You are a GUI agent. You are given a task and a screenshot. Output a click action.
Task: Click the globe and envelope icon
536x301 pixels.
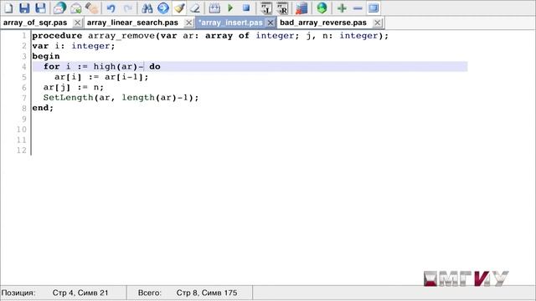(59, 8)
